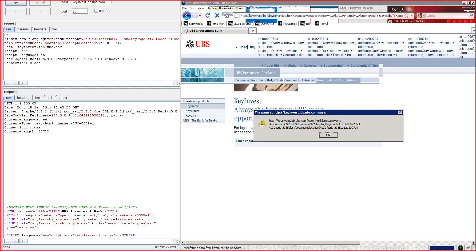Image resolution: width=476 pixels, height=251 pixels.
Task: Click the cancel button
Action: [x=40, y=2]
